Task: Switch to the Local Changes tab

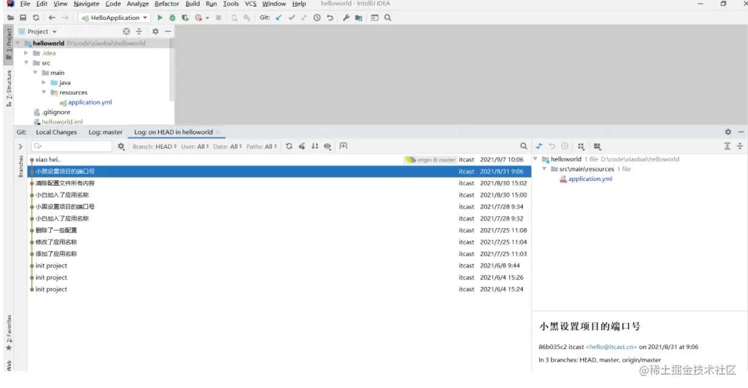Action: tap(56, 132)
